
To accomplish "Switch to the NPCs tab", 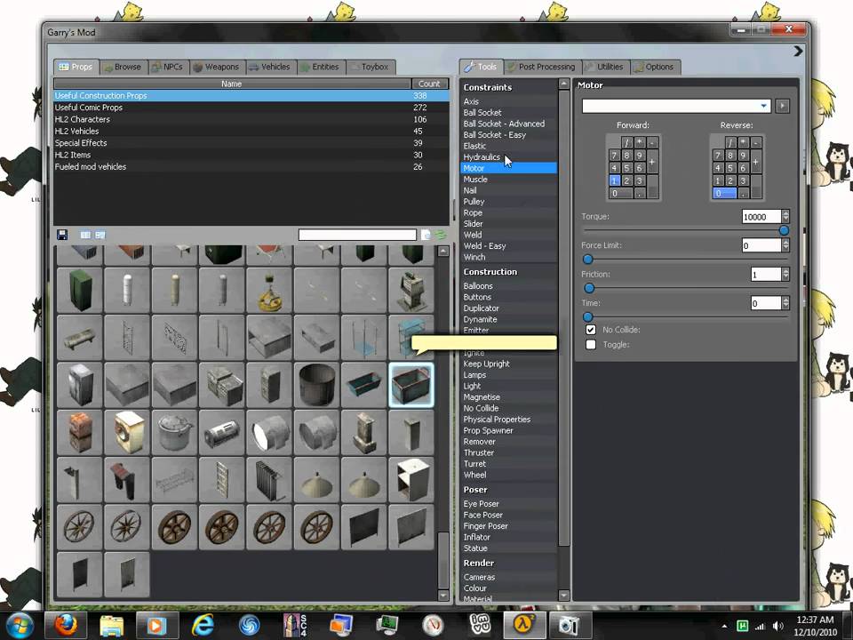I will pos(168,67).
